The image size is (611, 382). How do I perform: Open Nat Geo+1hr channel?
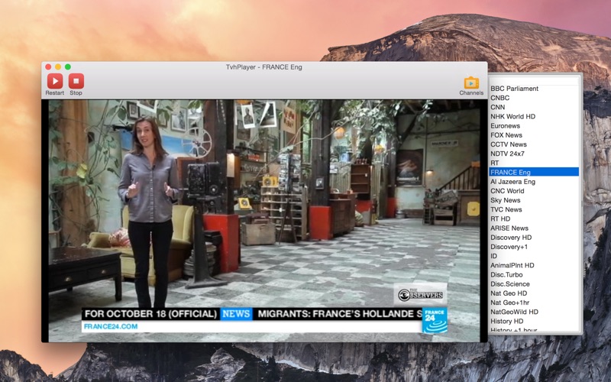pyautogui.click(x=534, y=303)
